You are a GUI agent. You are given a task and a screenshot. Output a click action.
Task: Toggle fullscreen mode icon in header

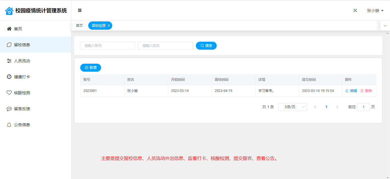pos(355,11)
